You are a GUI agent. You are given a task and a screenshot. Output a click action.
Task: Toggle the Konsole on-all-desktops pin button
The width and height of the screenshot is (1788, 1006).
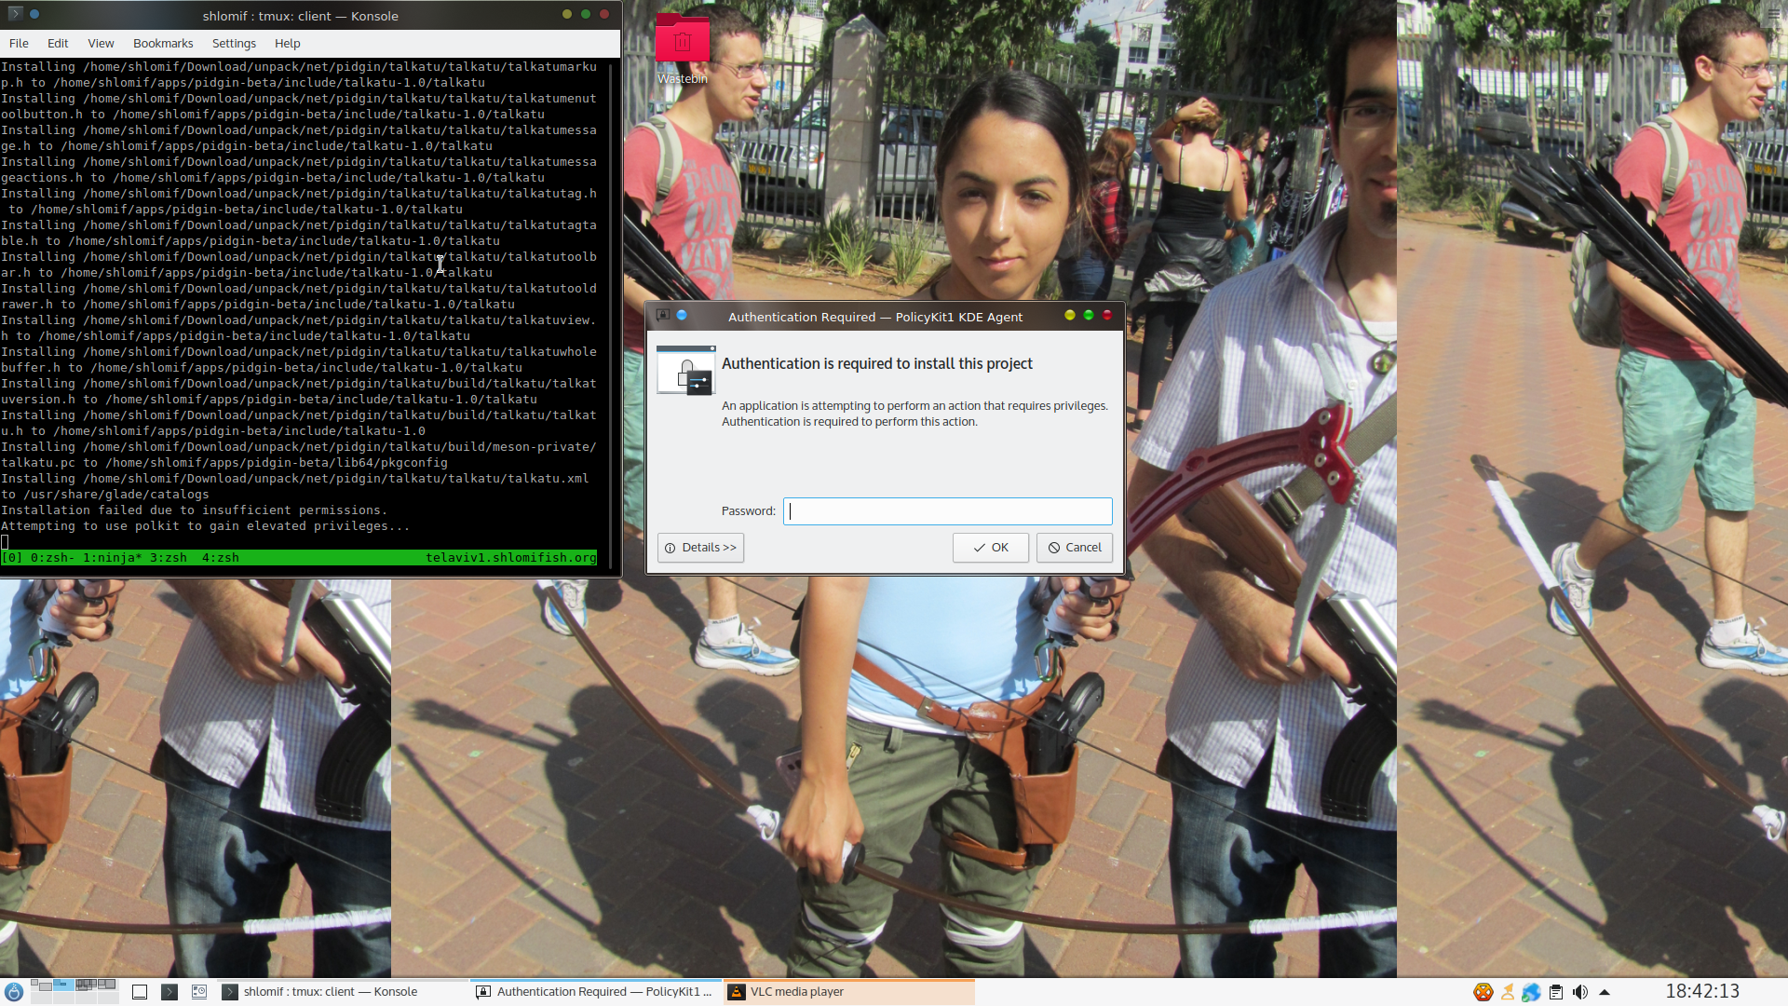34,14
